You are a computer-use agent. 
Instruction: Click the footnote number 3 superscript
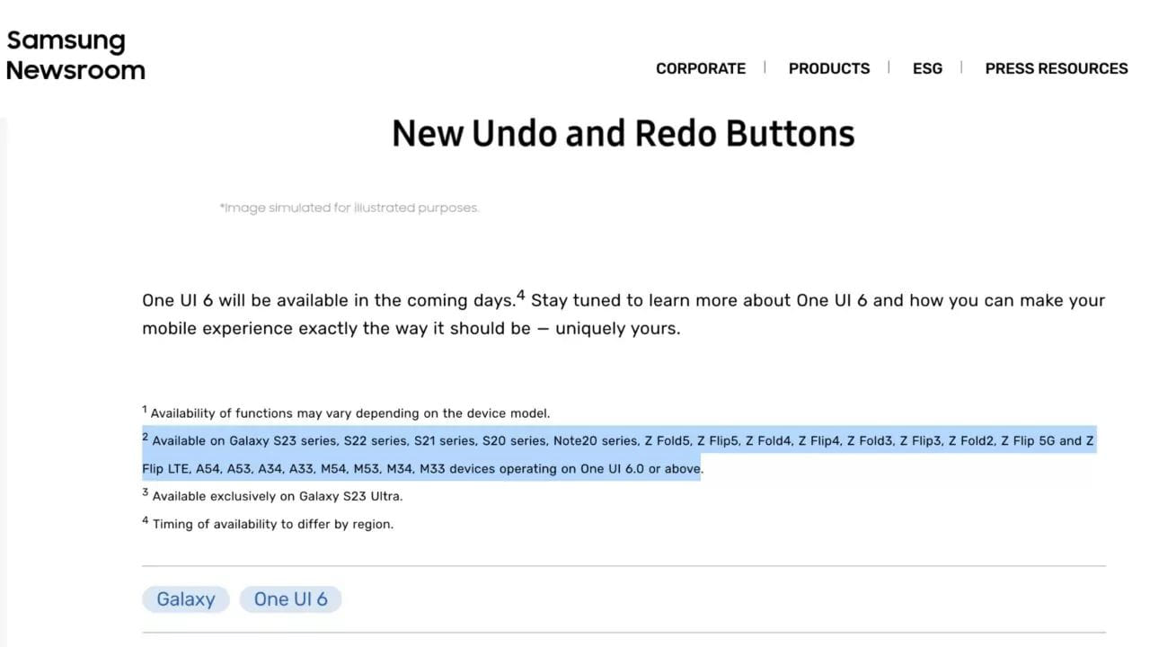pos(145,492)
